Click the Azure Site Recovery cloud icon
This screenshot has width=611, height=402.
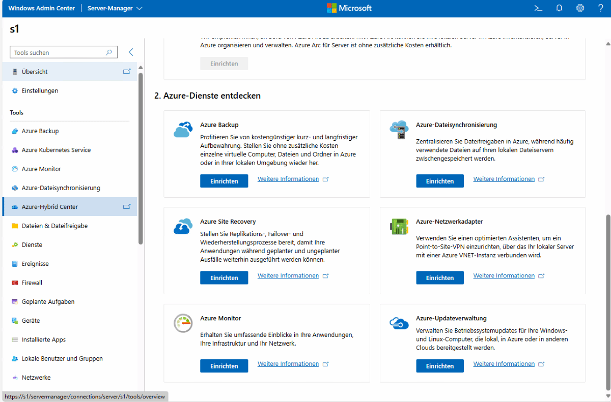coord(183,226)
